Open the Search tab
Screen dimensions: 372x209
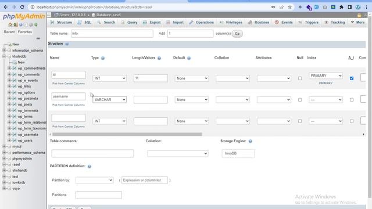106,22
